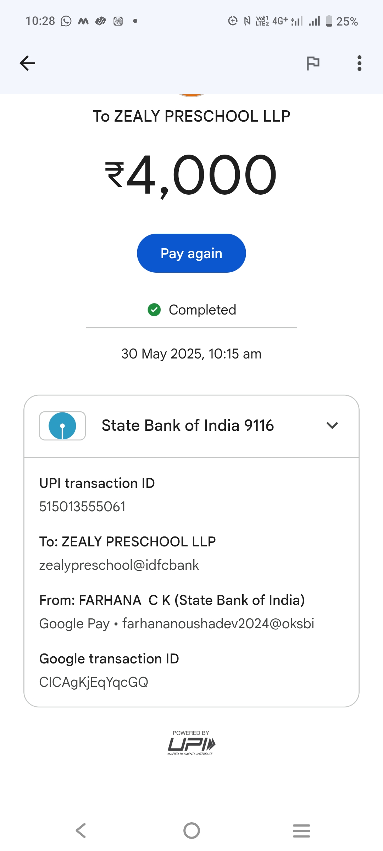Tap UPI transaction ID 515013555061
This screenshot has height=851, width=383.
(x=82, y=507)
